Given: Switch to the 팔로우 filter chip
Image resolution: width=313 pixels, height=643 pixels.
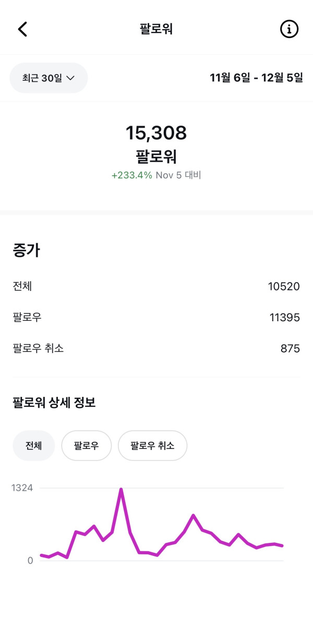Looking at the screenshot, I should coord(86,446).
